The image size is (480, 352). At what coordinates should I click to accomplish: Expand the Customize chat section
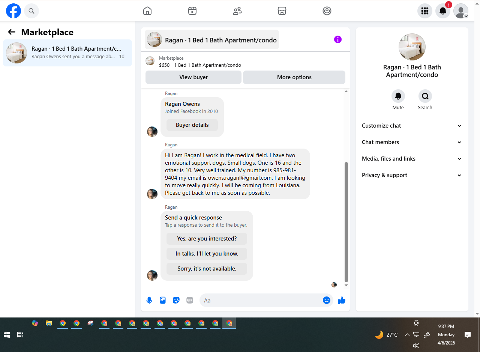[412, 126]
